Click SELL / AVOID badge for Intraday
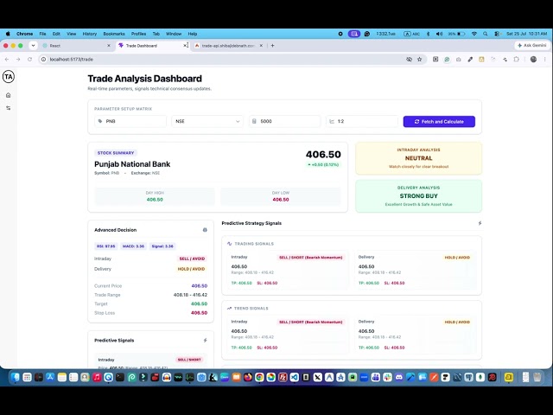Screen dimensions: 553x415 pyautogui.click(x=192, y=259)
